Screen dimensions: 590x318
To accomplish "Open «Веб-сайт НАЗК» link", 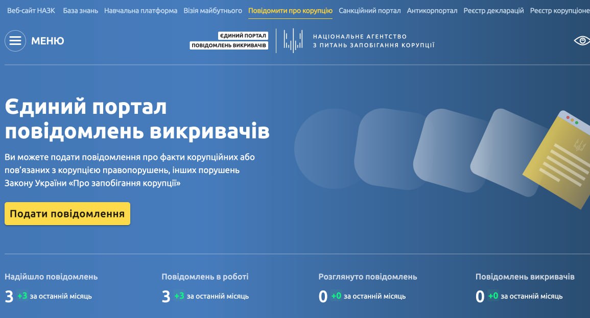I will [31, 10].
